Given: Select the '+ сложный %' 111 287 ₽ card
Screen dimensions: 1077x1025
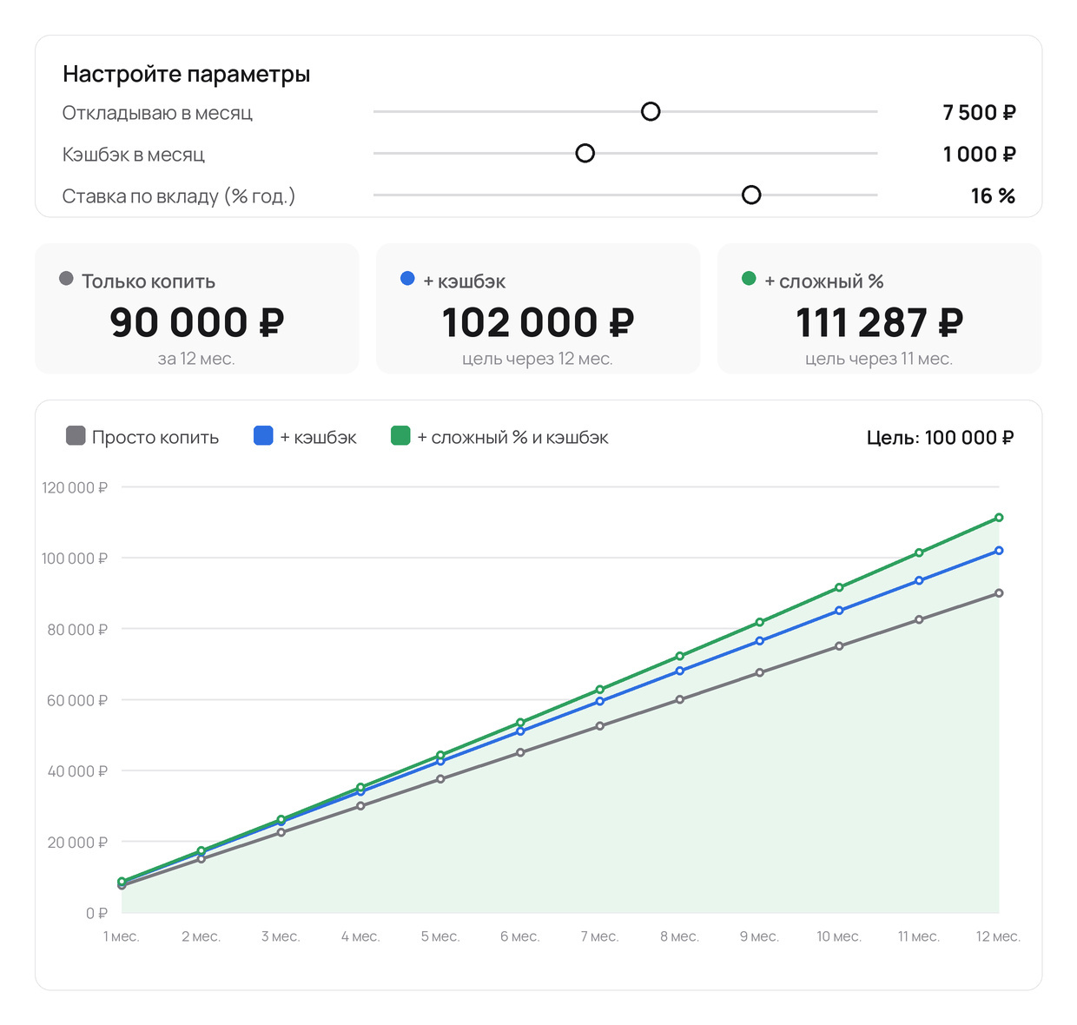Looking at the screenshot, I should 879,308.
